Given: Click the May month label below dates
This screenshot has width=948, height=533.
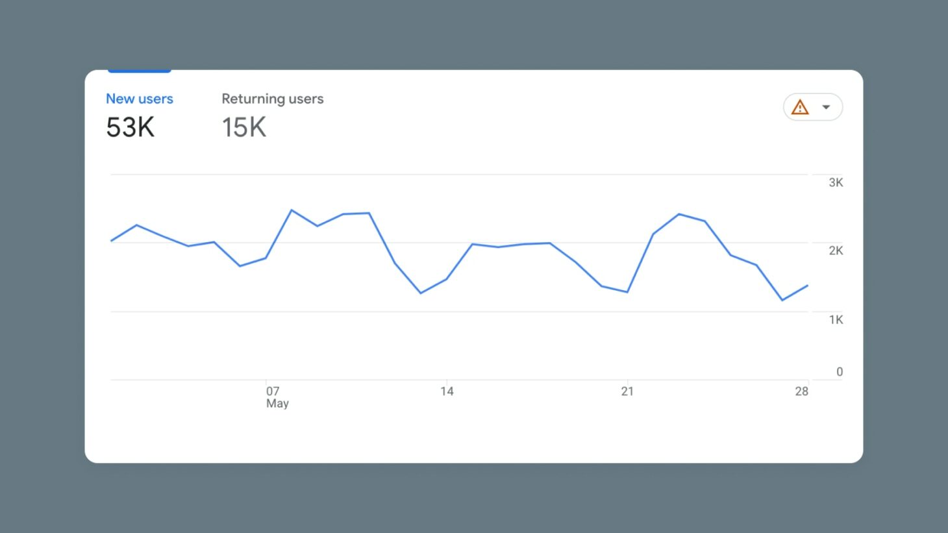Looking at the screenshot, I should [277, 403].
